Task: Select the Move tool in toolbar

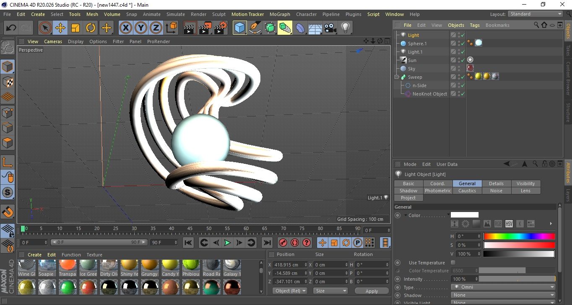Action: click(60, 28)
